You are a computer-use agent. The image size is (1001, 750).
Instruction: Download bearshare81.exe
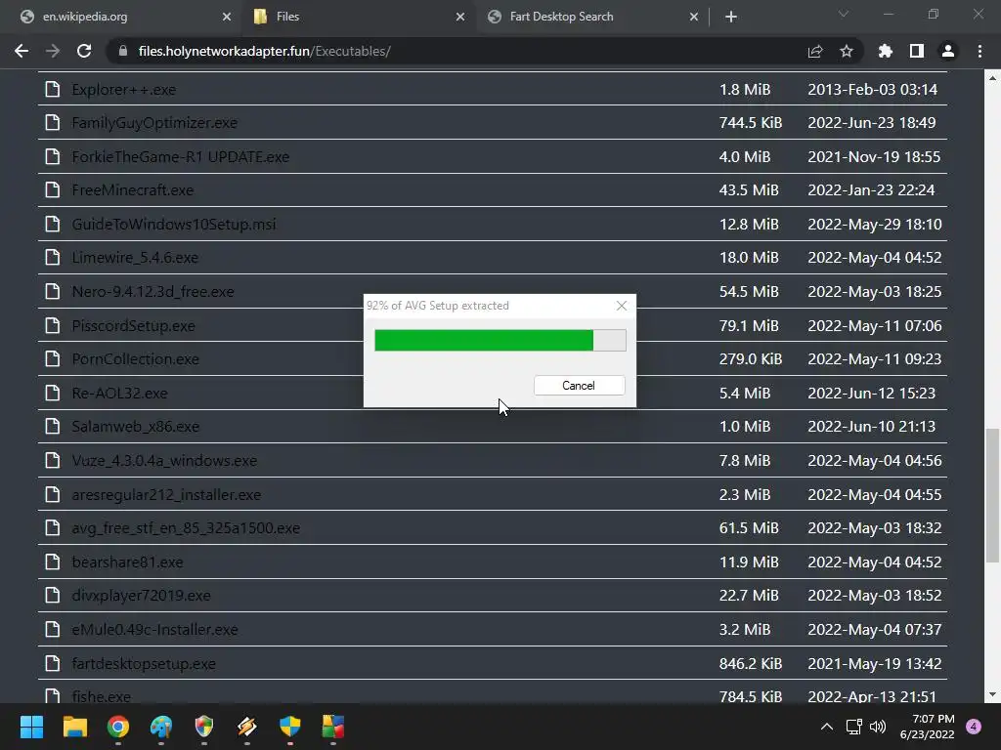[x=128, y=562]
